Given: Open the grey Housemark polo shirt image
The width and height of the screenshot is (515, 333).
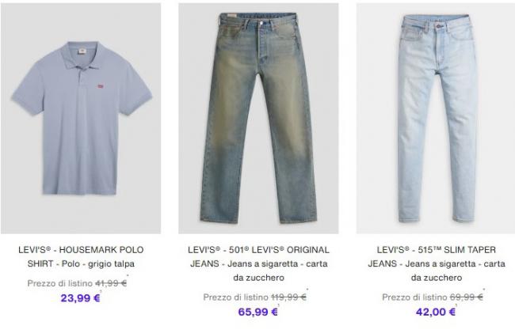Looking at the screenshot, I should pyautogui.click(x=81, y=119).
